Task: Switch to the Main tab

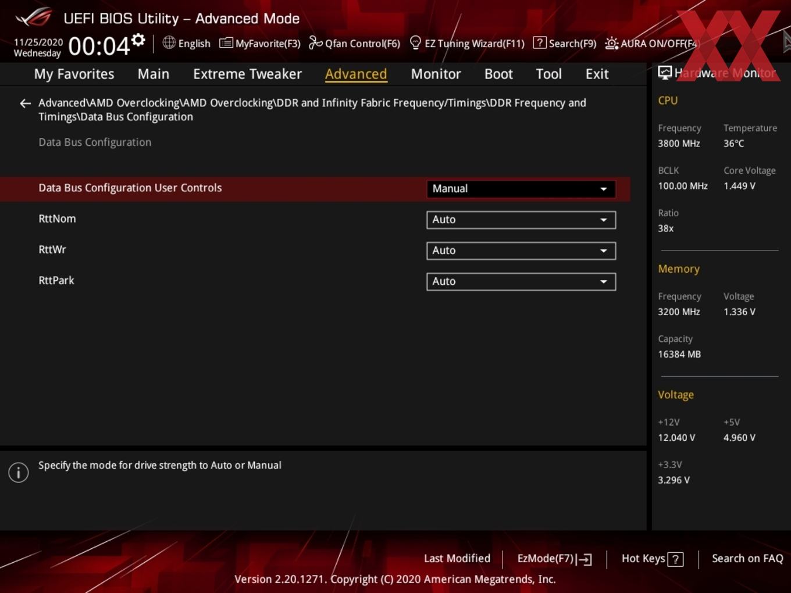Action: 154,74
